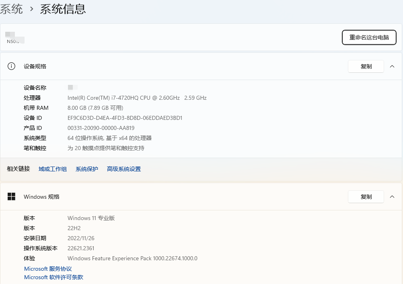
Task: Copy Windows specifications with 复制 button
Action: pos(366,197)
